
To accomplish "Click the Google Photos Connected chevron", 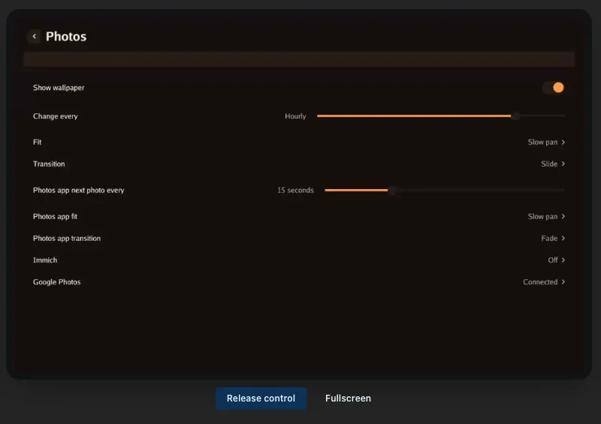I will pos(563,282).
